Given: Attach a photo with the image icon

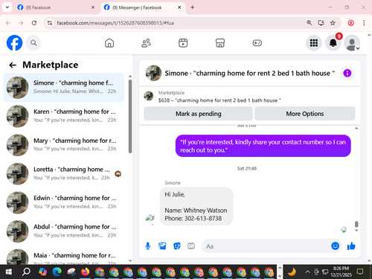Looking at the screenshot, I should pyautogui.click(x=162, y=246).
